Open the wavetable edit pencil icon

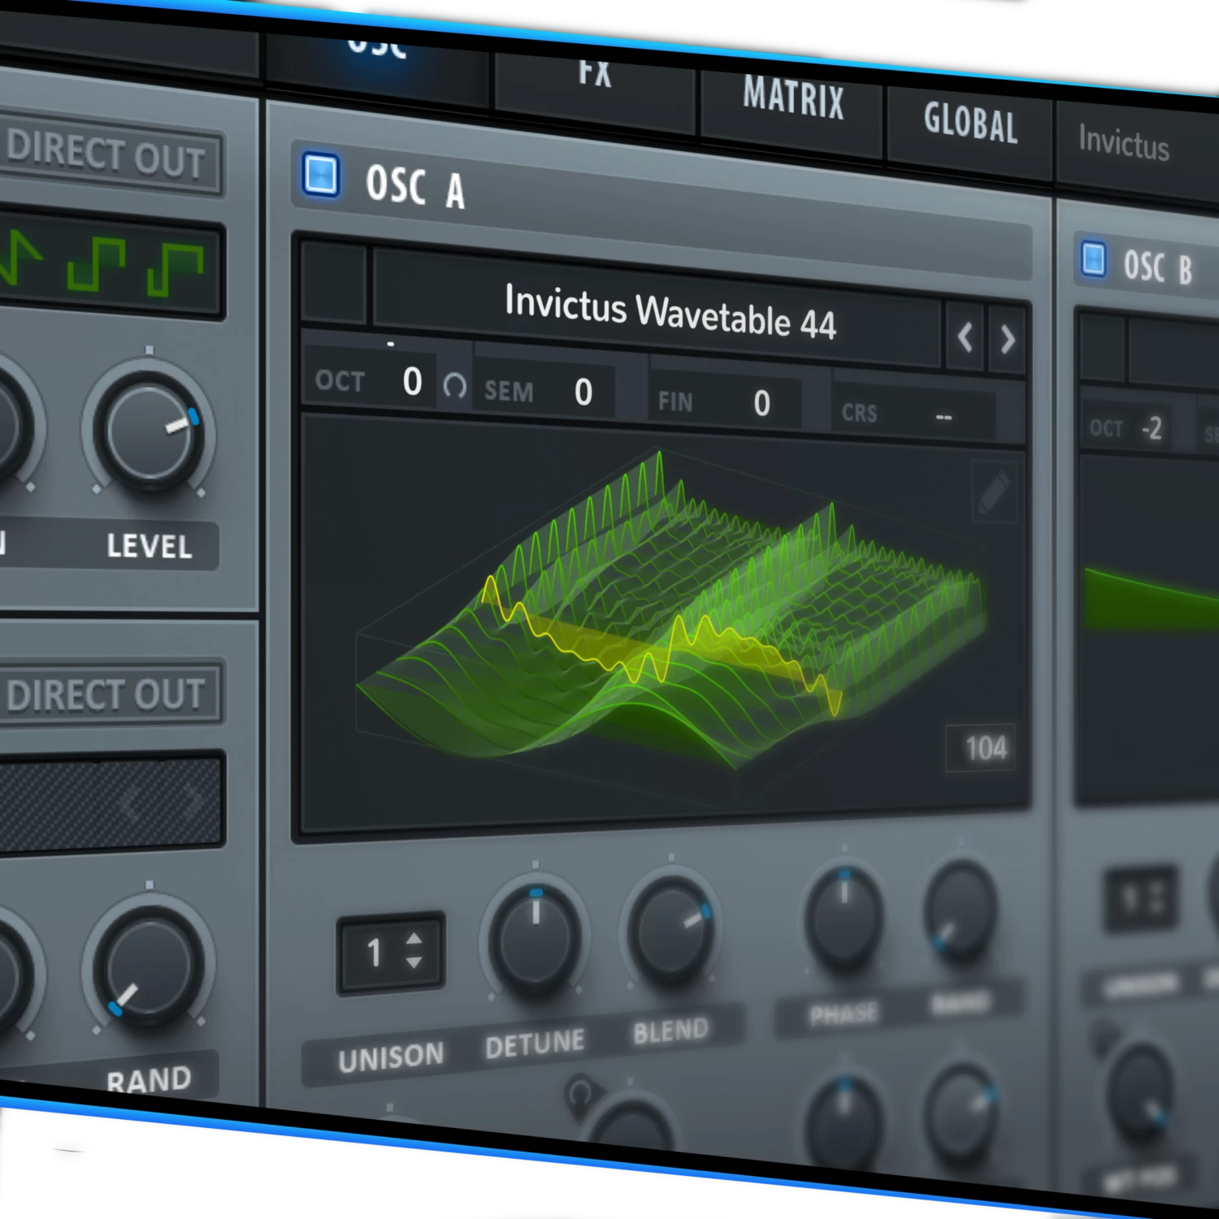(993, 492)
